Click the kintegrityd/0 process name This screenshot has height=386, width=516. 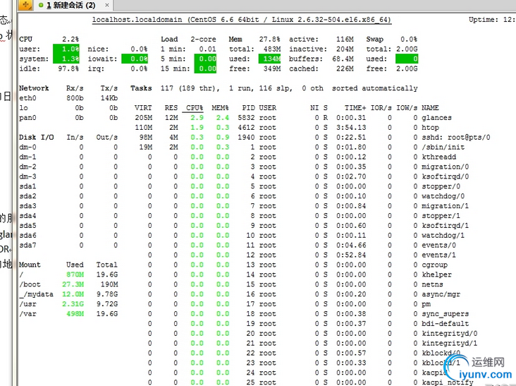click(x=450, y=334)
